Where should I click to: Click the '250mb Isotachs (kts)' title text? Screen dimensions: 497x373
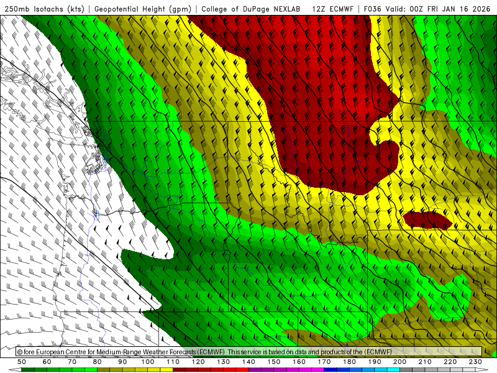(44, 9)
